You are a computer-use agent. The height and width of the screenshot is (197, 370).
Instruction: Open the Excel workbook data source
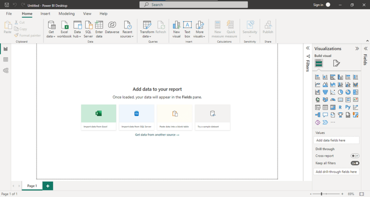tap(64, 29)
